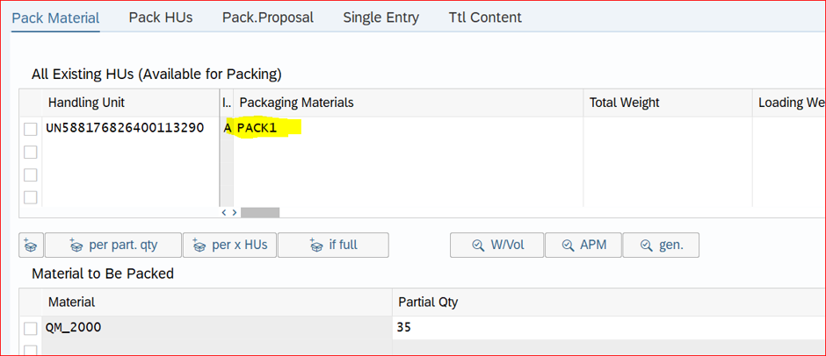826x356 pixels.
Task: Click the 'per part. qty' pack button
Action: tap(113, 246)
